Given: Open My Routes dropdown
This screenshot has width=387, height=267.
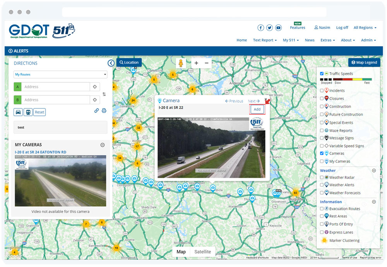Looking at the screenshot, I should pos(60,75).
